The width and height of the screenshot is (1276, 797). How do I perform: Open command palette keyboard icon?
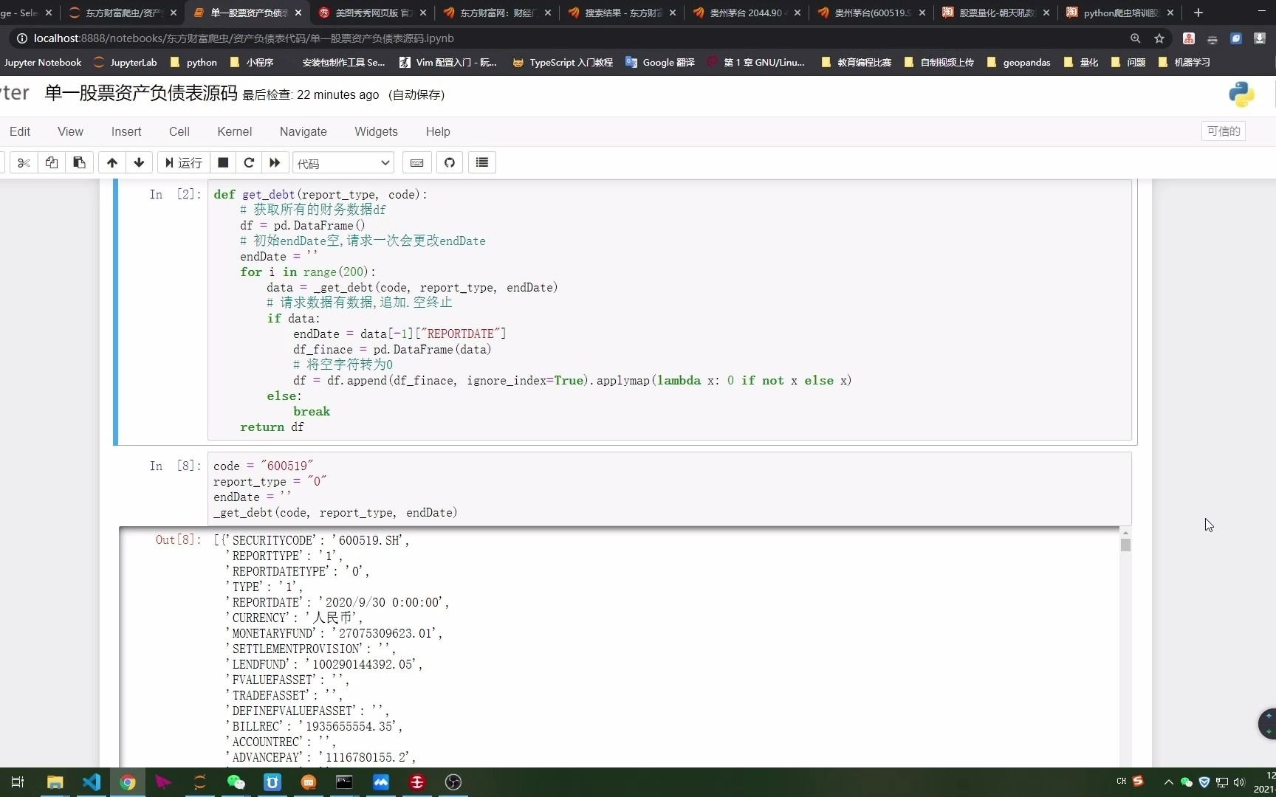(417, 162)
